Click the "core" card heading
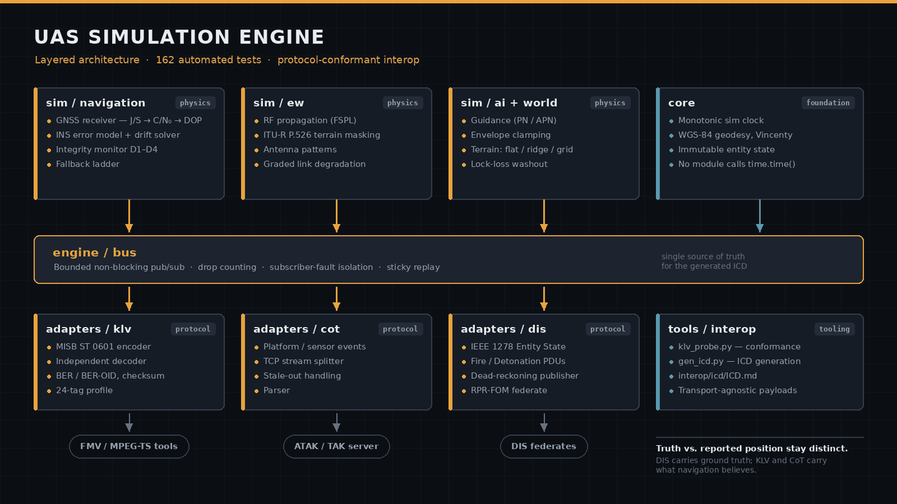 (x=682, y=103)
